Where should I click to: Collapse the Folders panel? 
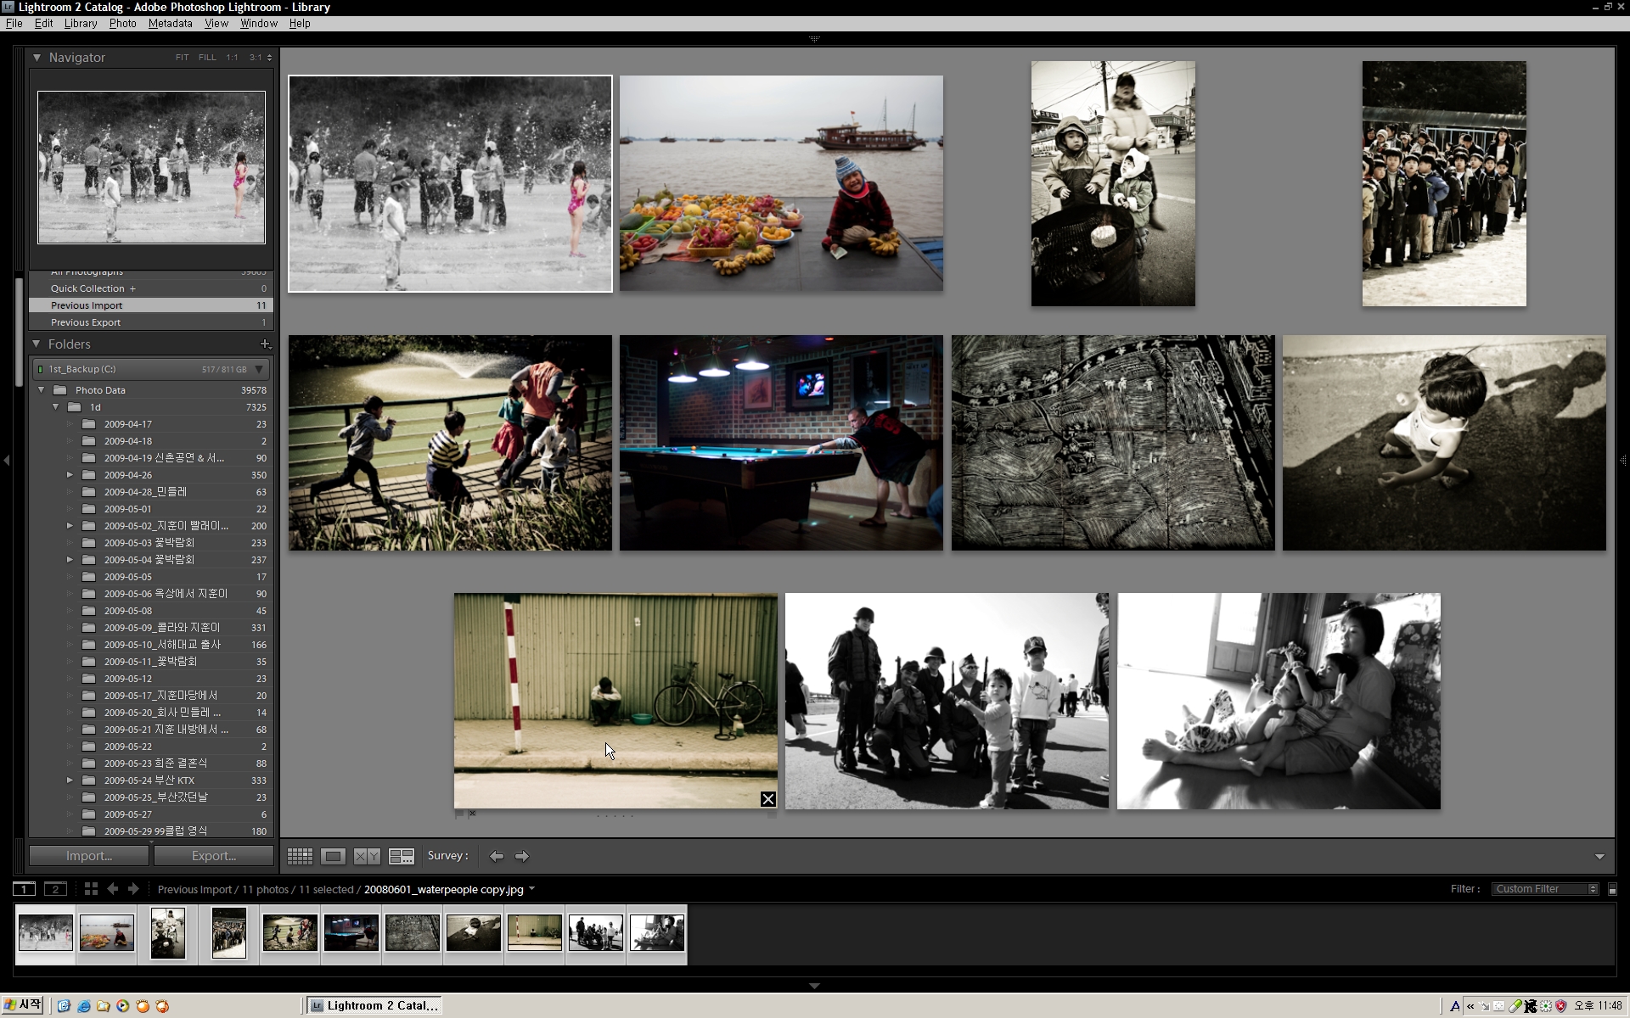click(37, 344)
